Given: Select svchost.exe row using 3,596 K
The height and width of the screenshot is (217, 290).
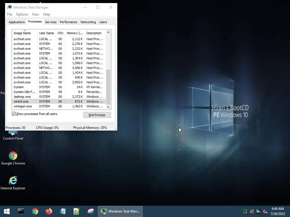Looking at the screenshot, I should coord(59,68).
